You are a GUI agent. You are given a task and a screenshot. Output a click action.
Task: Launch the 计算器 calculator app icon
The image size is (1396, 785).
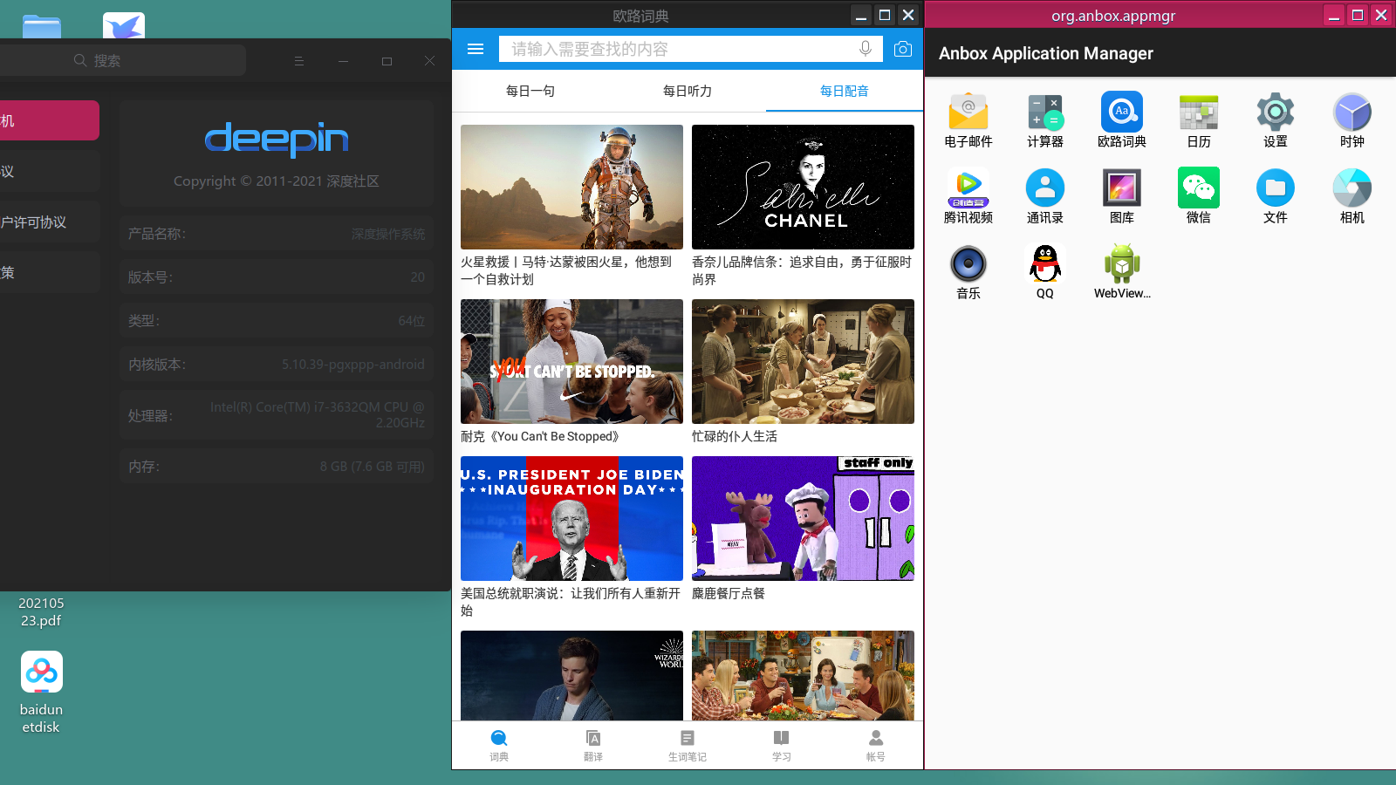(1045, 113)
